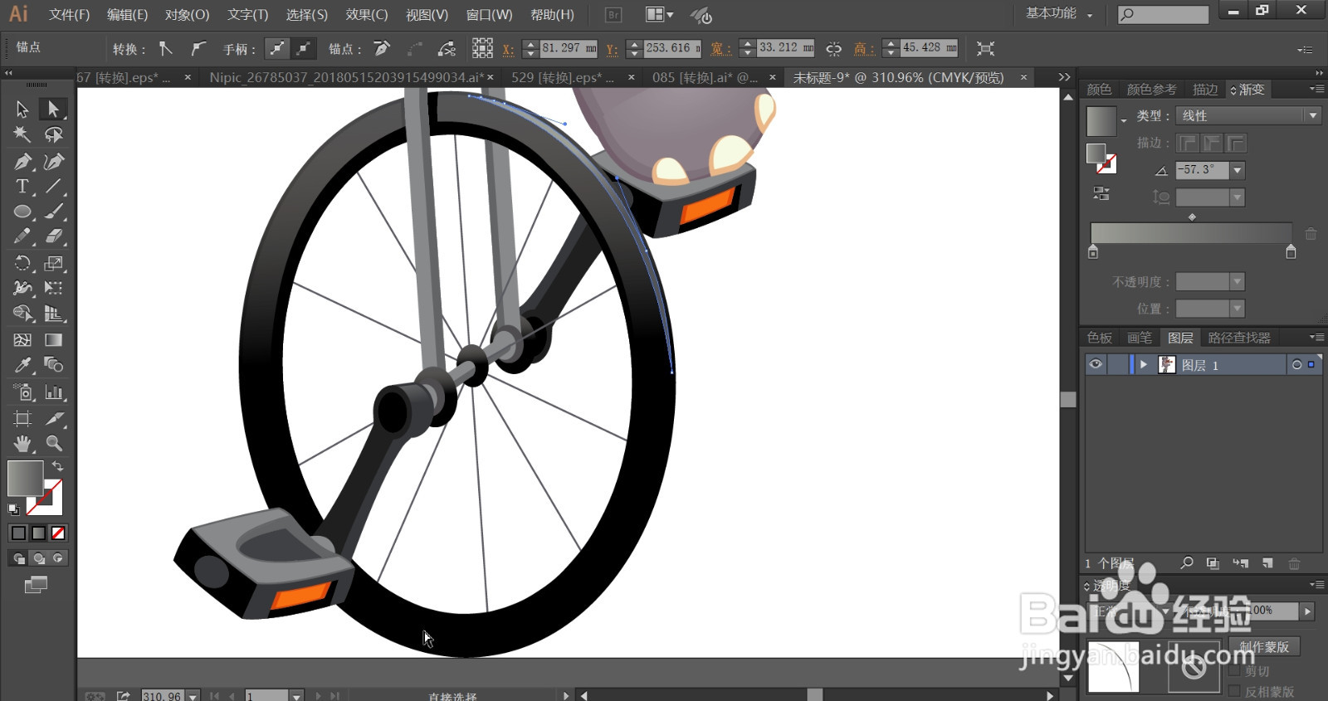Select the Direct Selection tool
The width and height of the screenshot is (1328, 701).
(53, 109)
